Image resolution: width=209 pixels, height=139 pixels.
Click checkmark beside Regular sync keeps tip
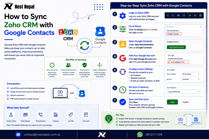(117, 125)
